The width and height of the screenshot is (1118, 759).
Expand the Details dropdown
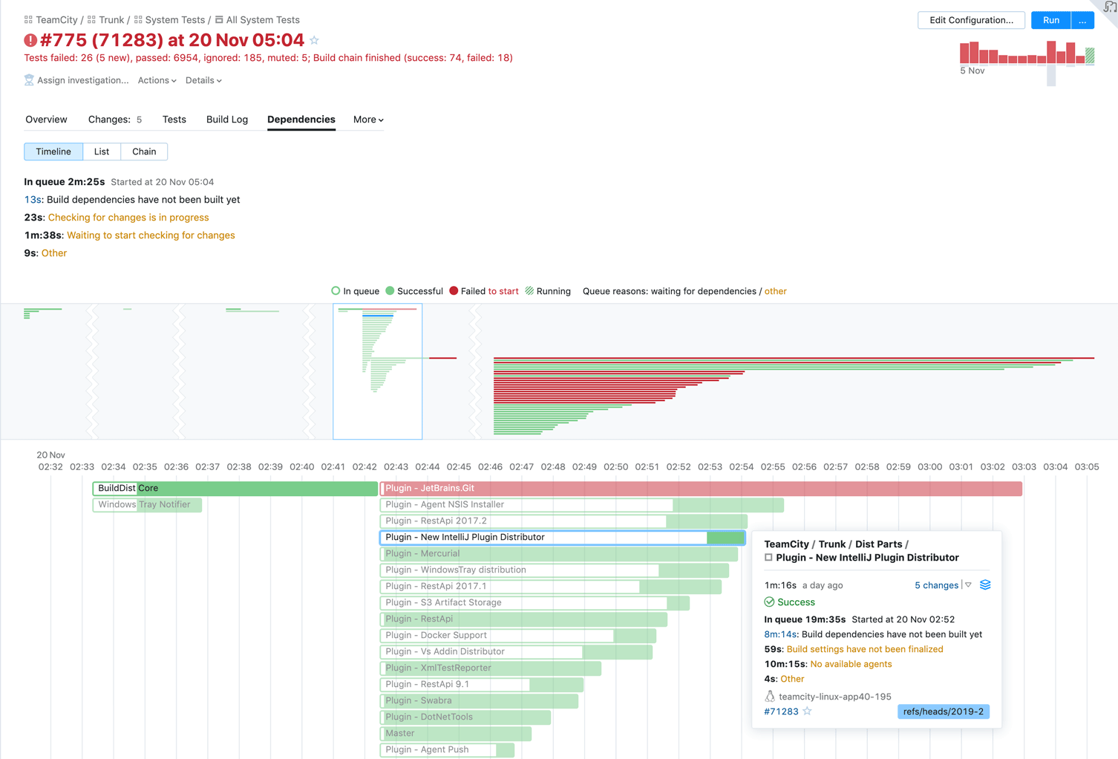point(203,80)
